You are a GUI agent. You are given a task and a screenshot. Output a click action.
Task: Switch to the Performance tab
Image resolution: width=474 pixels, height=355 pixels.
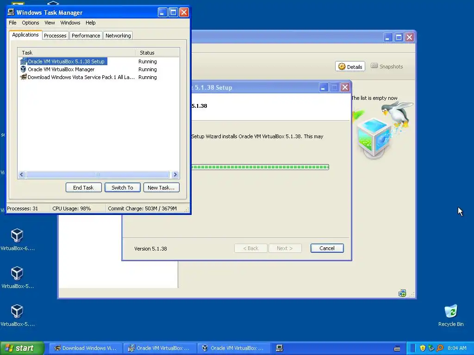point(86,36)
